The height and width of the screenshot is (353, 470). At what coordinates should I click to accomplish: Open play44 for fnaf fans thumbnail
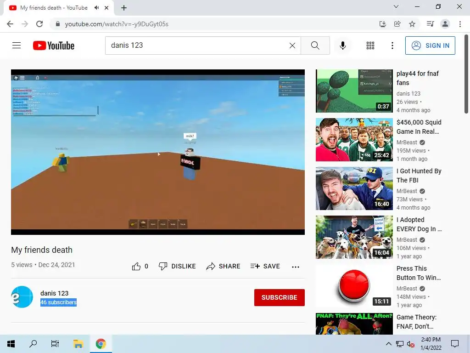tap(354, 91)
